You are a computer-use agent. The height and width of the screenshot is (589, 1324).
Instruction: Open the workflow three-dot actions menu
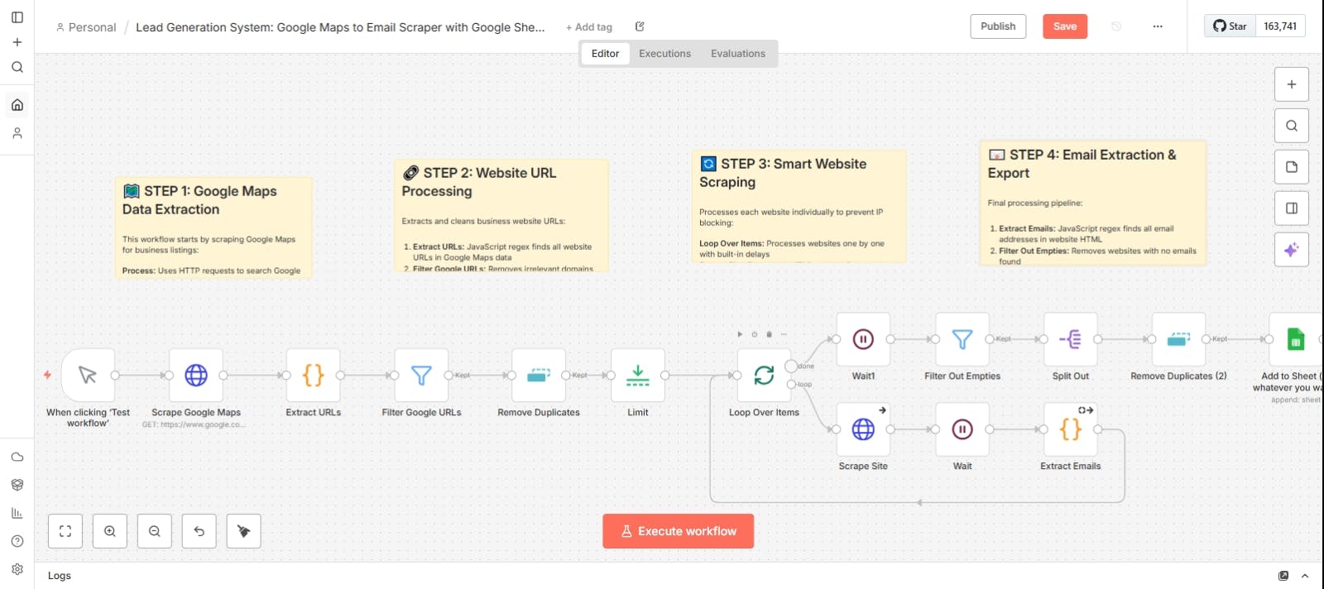tap(1158, 26)
